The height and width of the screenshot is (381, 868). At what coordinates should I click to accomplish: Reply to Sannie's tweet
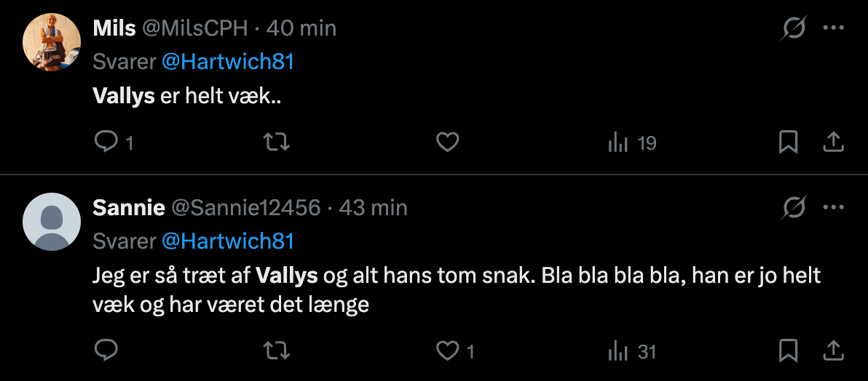click(x=106, y=351)
